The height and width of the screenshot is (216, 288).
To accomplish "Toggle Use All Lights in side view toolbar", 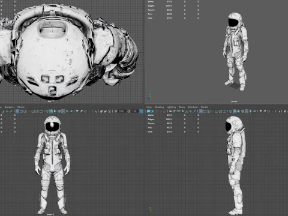I will [x=250, y=111].
